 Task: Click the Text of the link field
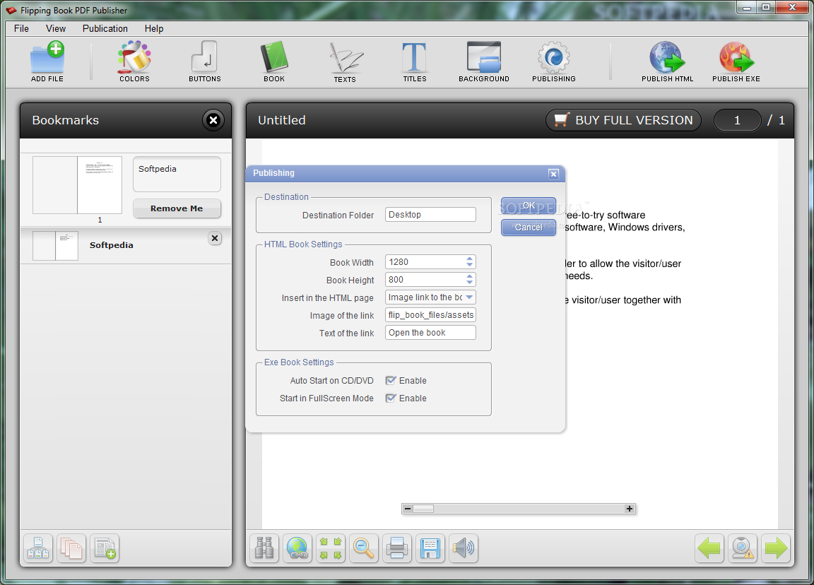point(430,333)
